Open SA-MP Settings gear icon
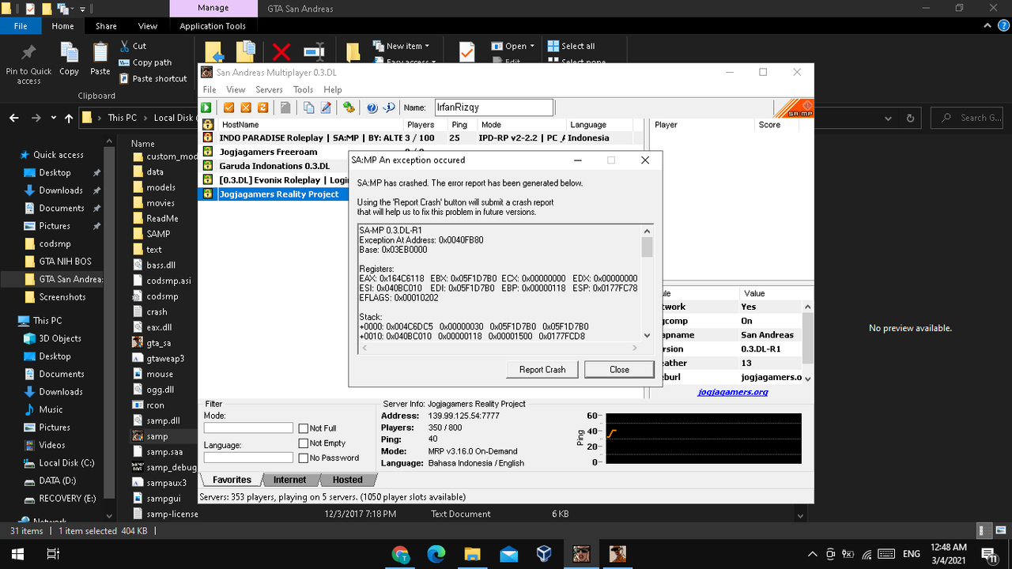Image resolution: width=1012 pixels, height=569 pixels. 349,107
